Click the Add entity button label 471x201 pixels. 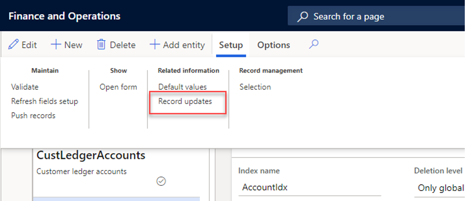[x=184, y=45]
